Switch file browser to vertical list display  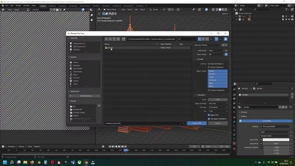pos(200,39)
